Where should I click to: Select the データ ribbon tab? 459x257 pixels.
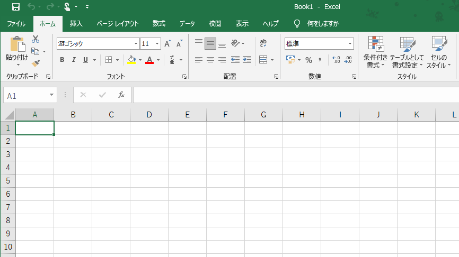(187, 24)
